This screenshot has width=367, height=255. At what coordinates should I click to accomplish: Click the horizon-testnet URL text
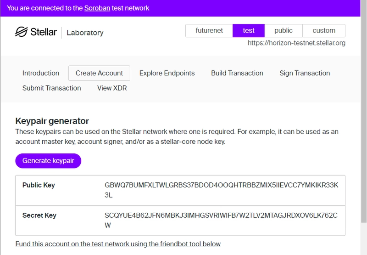click(296, 43)
